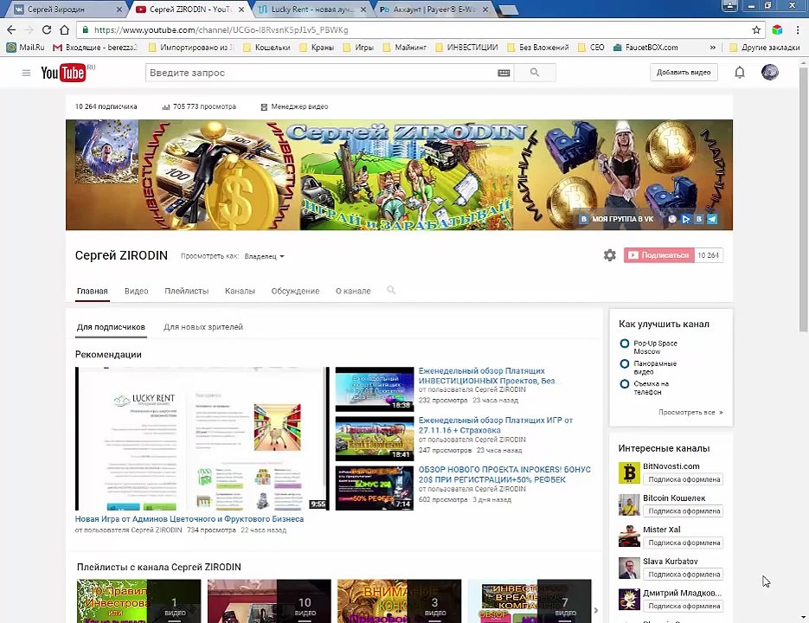Expand the Владелец view-as dropdown
Screen dimensions: 809x623
tap(264, 256)
